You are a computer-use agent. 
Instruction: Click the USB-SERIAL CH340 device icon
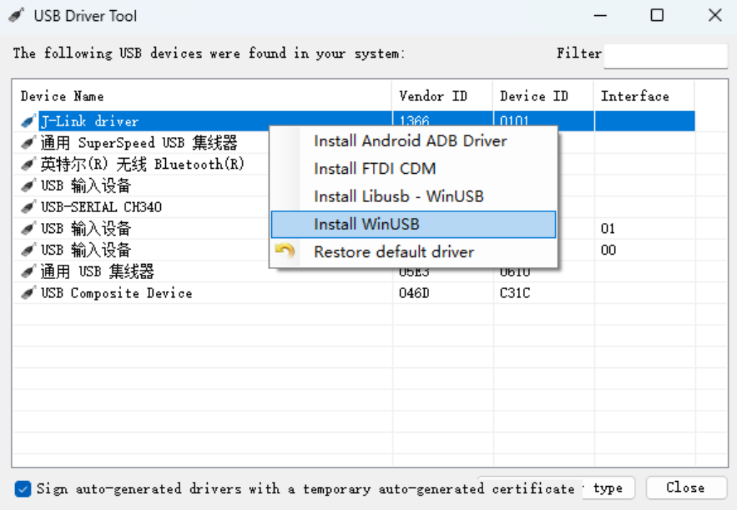click(x=28, y=208)
